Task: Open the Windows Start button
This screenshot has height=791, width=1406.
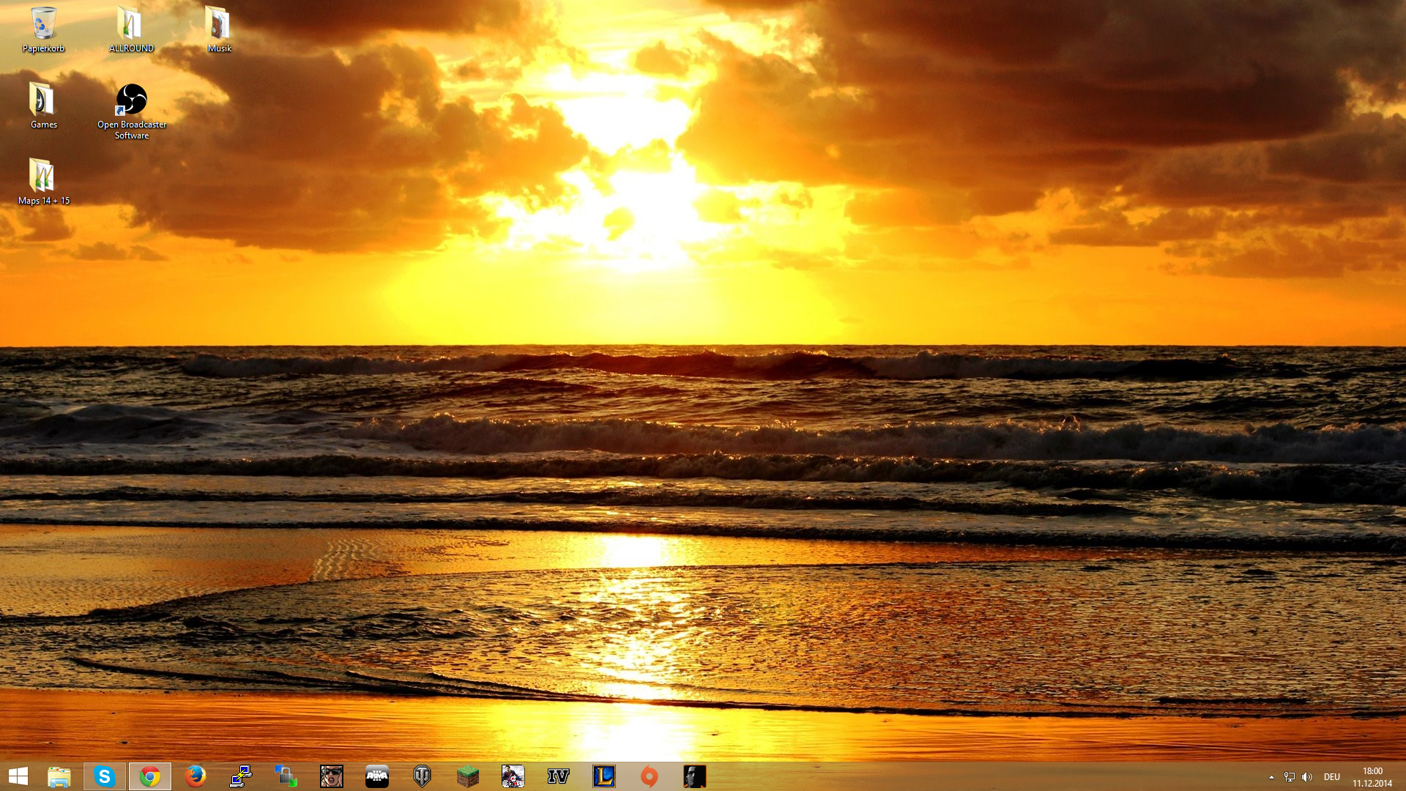Action: 18,776
